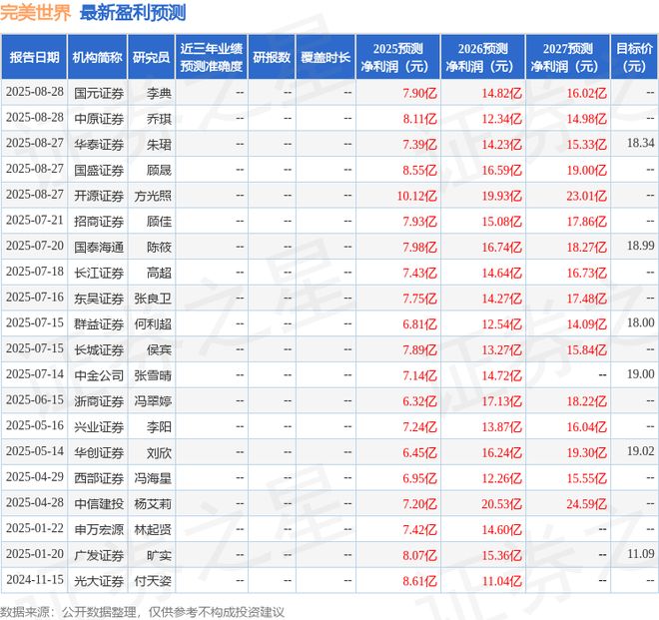
Task: Select 群益证券 institution cell
Action: (x=99, y=324)
